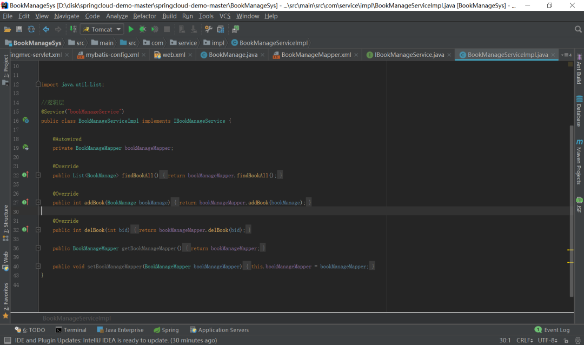Open the Terminal tool window

tap(71, 330)
